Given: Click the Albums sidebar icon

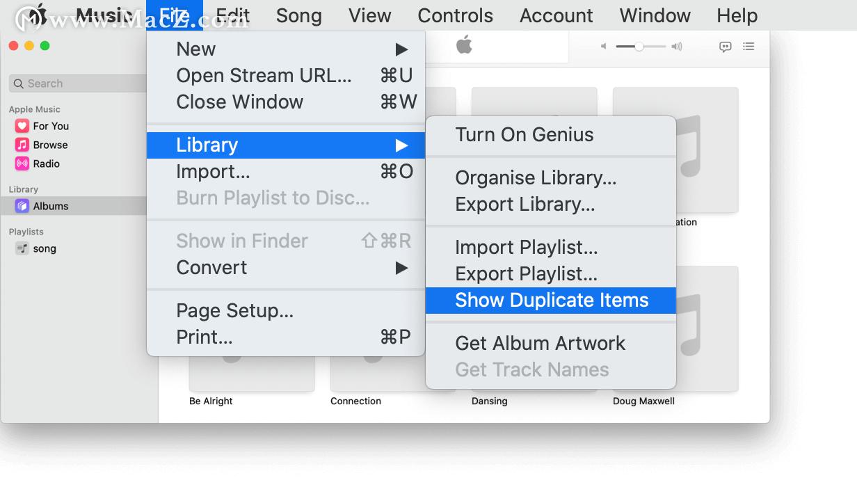Looking at the screenshot, I should point(22,206).
